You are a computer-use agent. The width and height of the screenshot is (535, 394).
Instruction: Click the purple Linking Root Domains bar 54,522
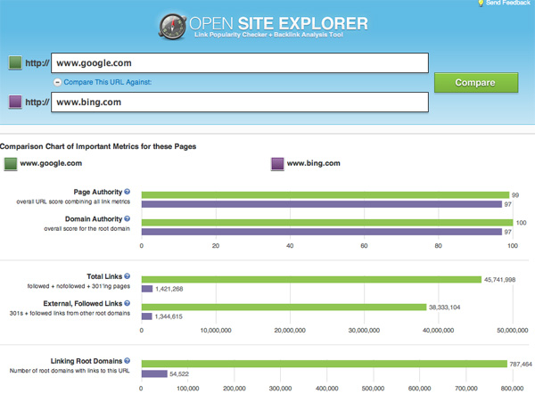pos(154,373)
